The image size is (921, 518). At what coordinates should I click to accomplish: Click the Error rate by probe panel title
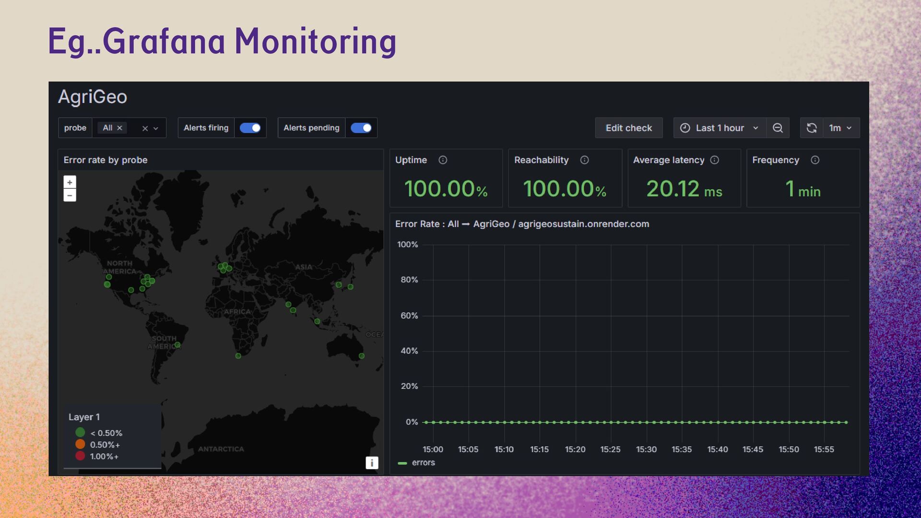[106, 160]
